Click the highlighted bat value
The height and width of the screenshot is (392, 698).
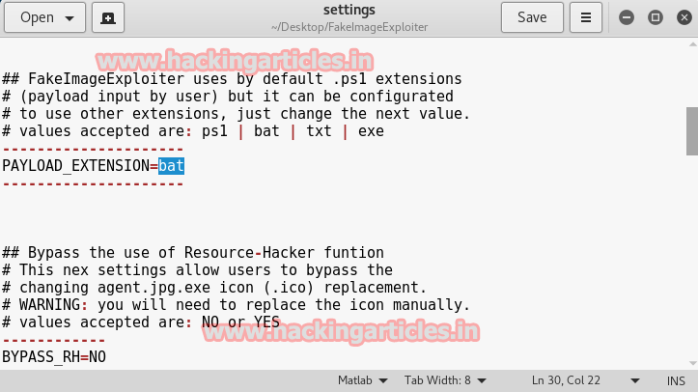click(x=171, y=166)
